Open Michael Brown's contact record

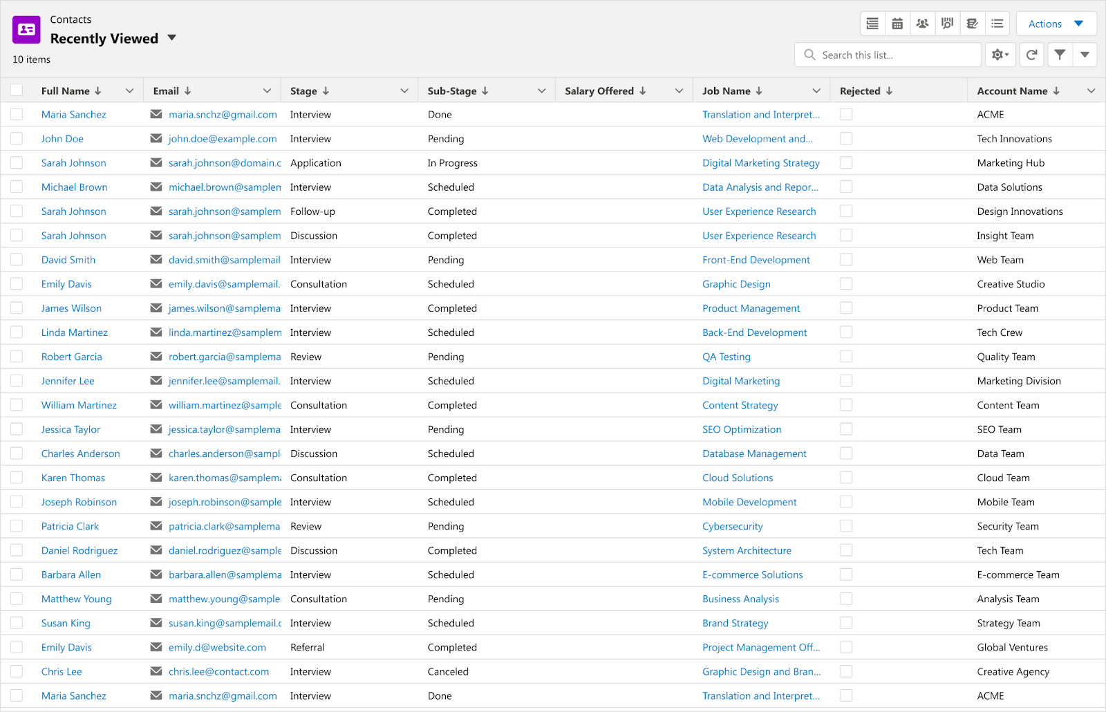coord(74,187)
